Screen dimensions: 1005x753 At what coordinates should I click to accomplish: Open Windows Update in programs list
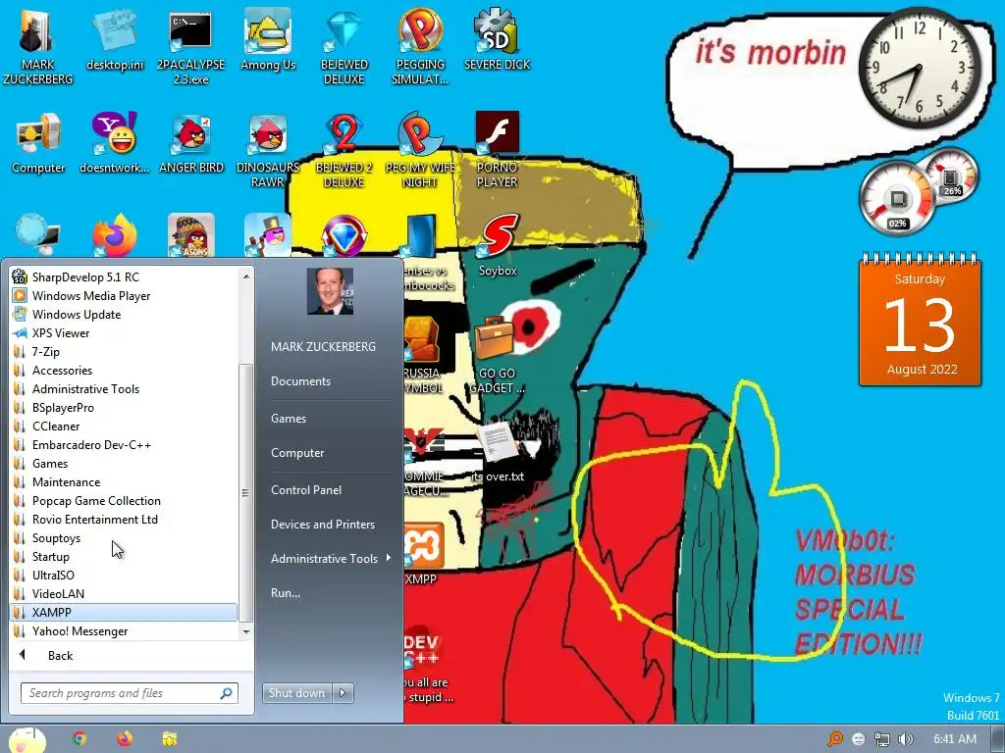point(123,315)
